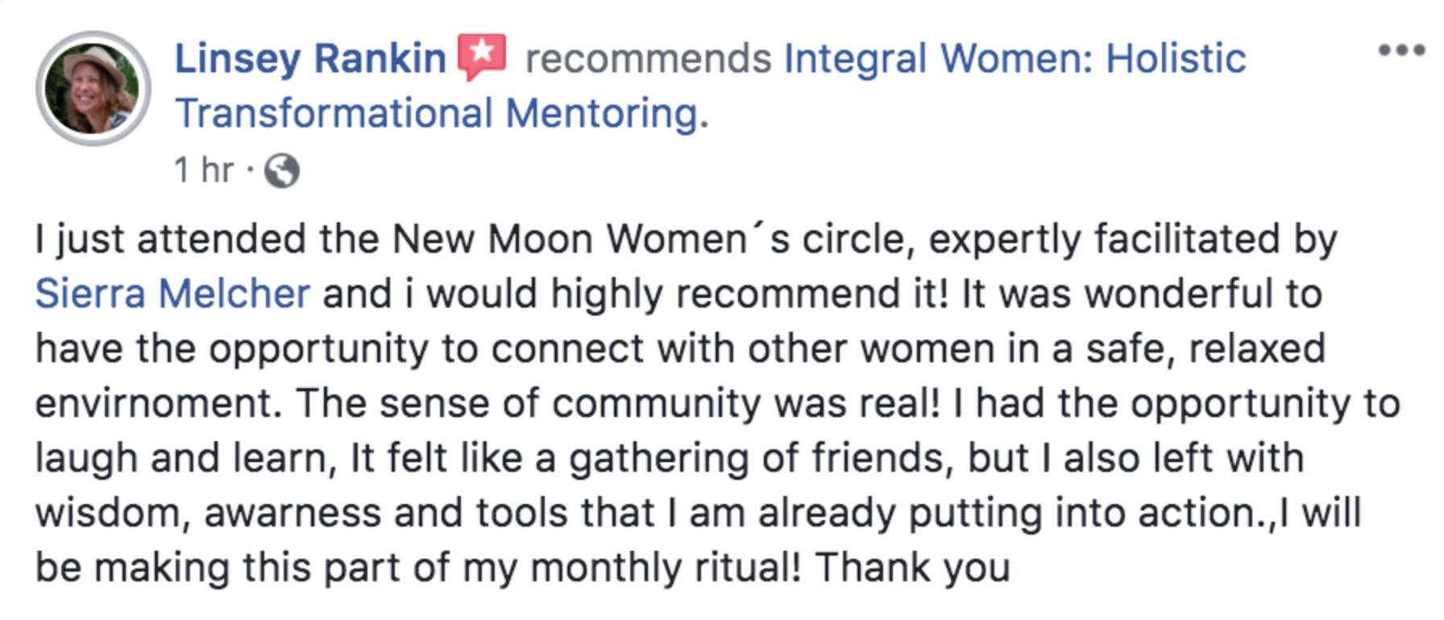This screenshot has width=1444, height=620.
Task: Open the three-dot post options menu
Action: [1401, 50]
